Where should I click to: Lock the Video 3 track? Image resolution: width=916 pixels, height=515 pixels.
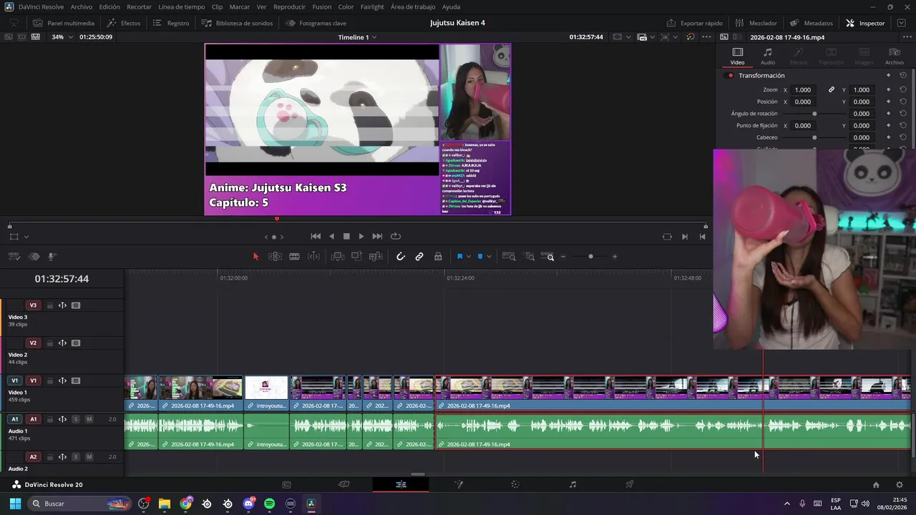click(50, 305)
